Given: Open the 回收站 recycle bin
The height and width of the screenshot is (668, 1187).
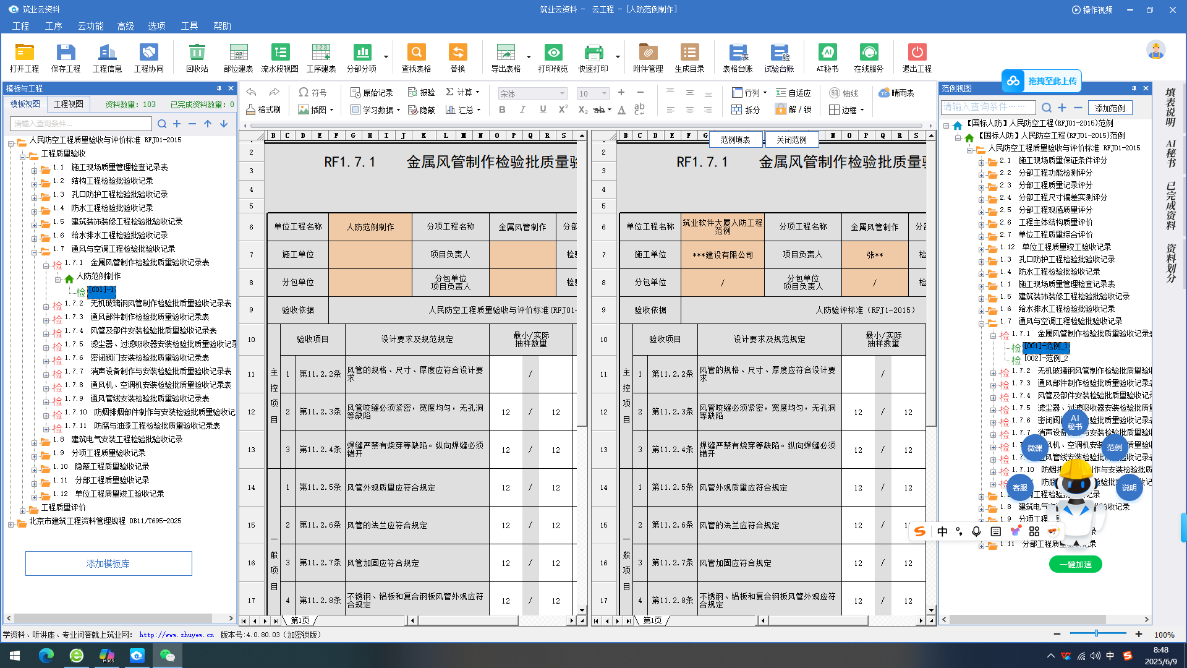Looking at the screenshot, I should (197, 58).
